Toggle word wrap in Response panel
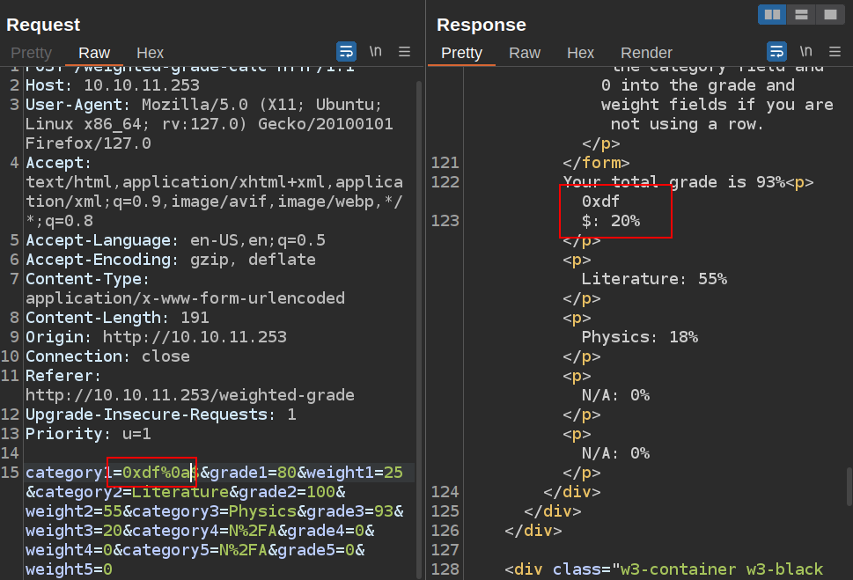 pyautogui.click(x=776, y=51)
